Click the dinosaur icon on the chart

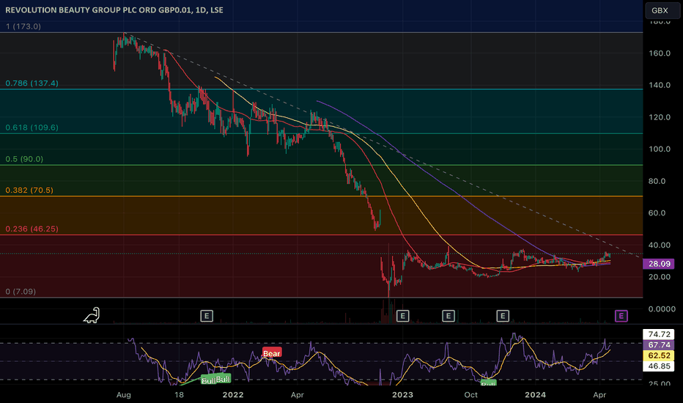pyautogui.click(x=92, y=315)
